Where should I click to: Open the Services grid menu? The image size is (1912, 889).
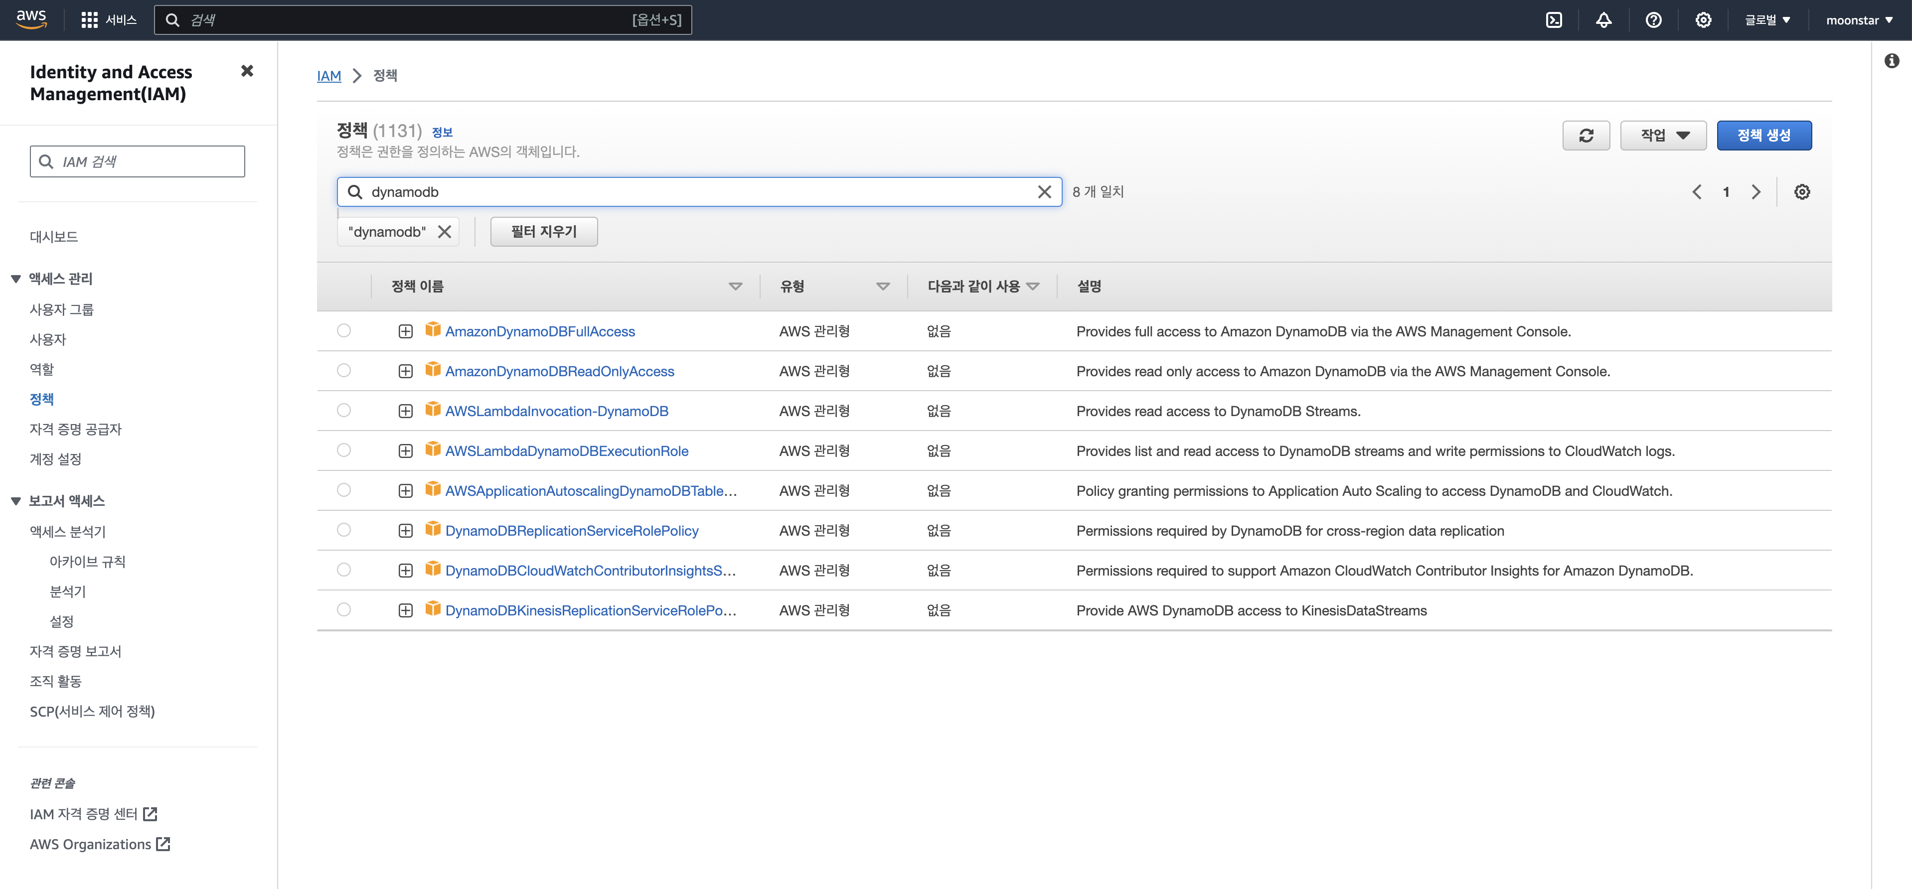[89, 20]
